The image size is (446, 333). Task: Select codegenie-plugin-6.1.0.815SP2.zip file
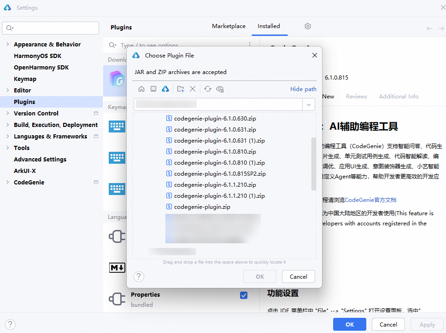(220, 174)
